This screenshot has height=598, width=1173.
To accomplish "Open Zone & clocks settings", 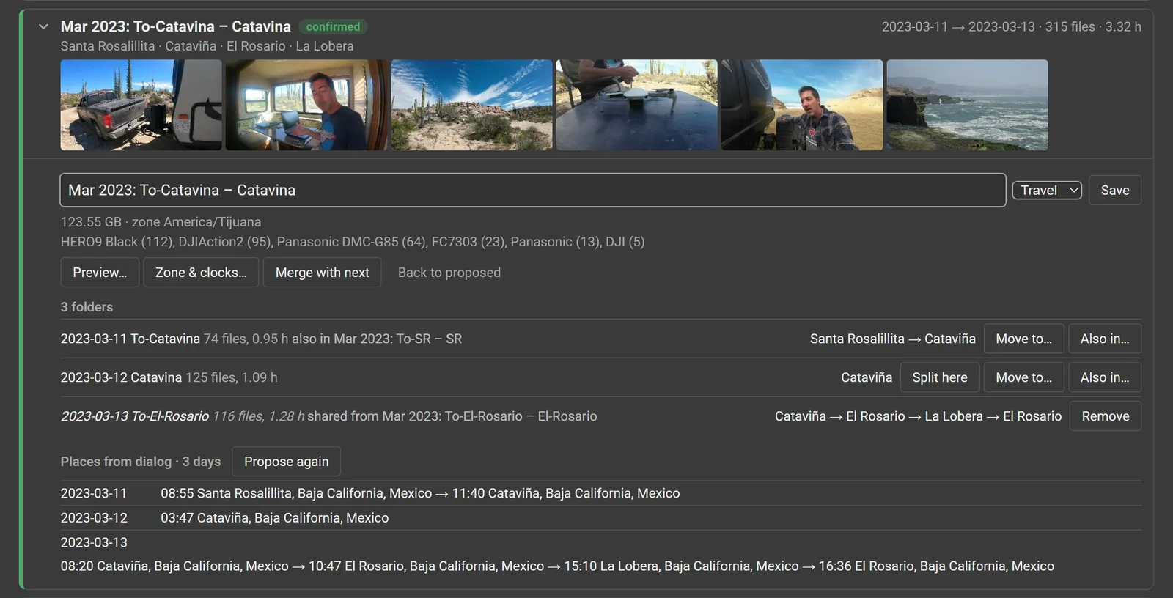I will tap(201, 273).
